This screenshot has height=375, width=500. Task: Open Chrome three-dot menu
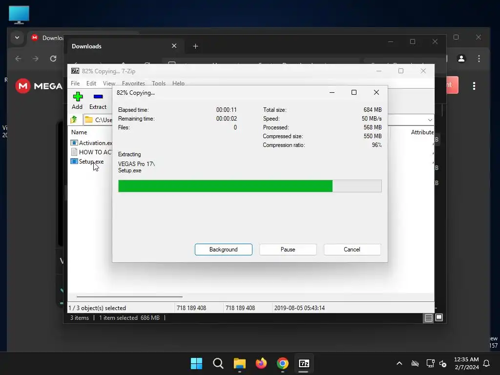479,59
